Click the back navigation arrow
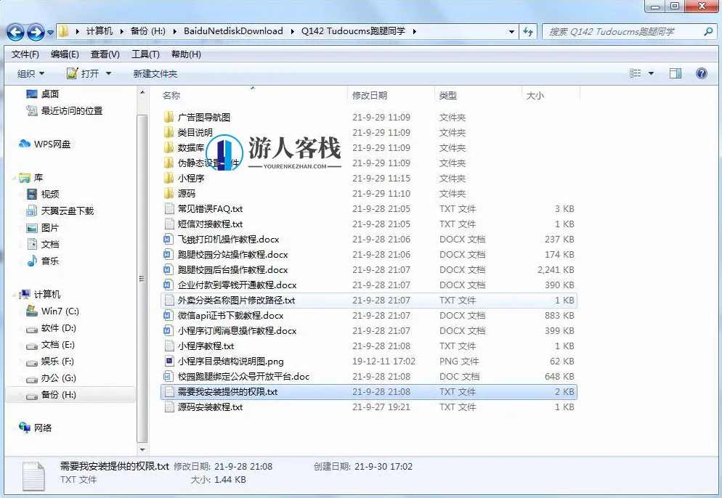 pyautogui.click(x=15, y=31)
